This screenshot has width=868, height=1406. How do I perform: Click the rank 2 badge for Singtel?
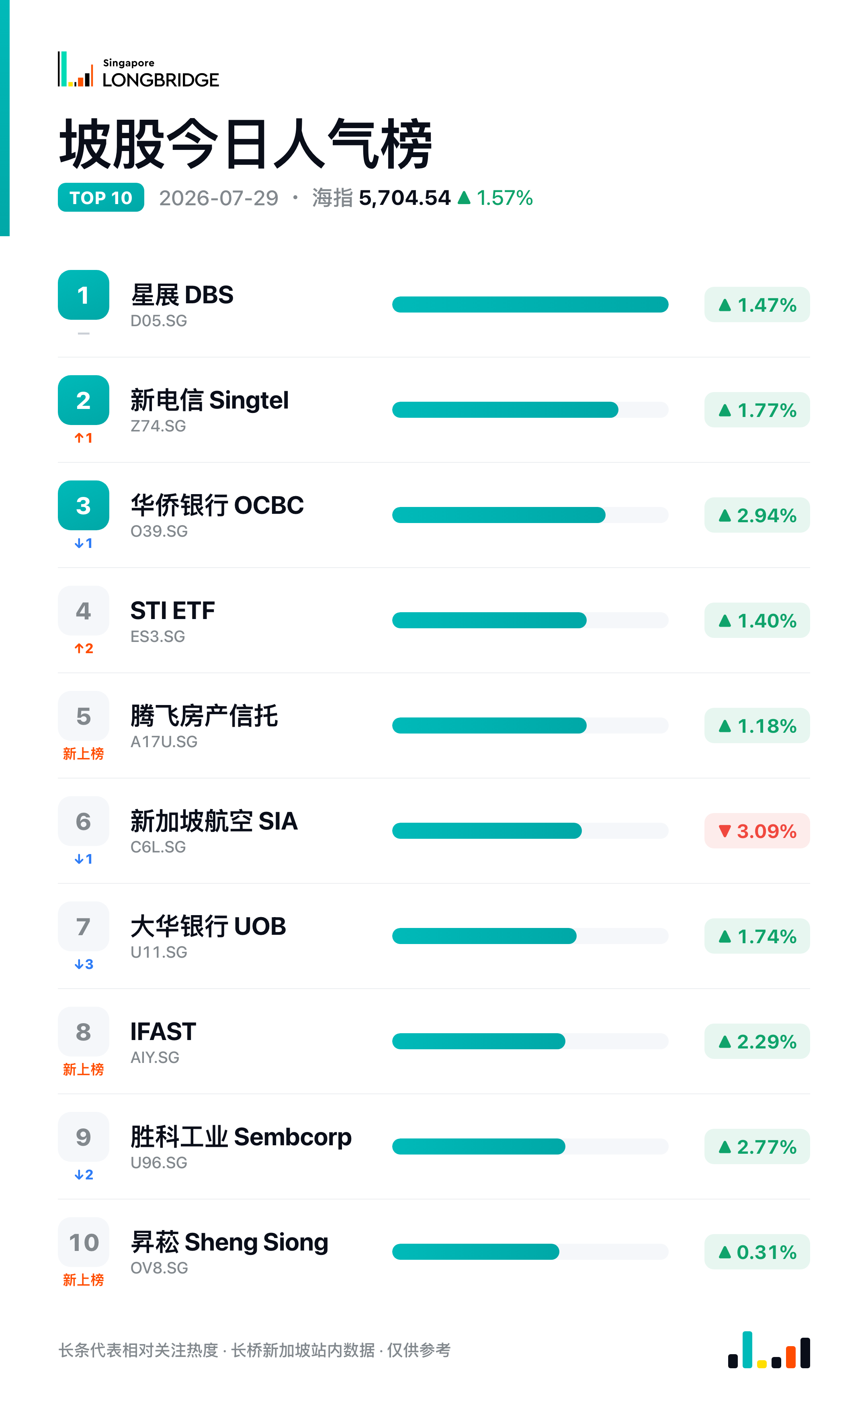(x=83, y=400)
